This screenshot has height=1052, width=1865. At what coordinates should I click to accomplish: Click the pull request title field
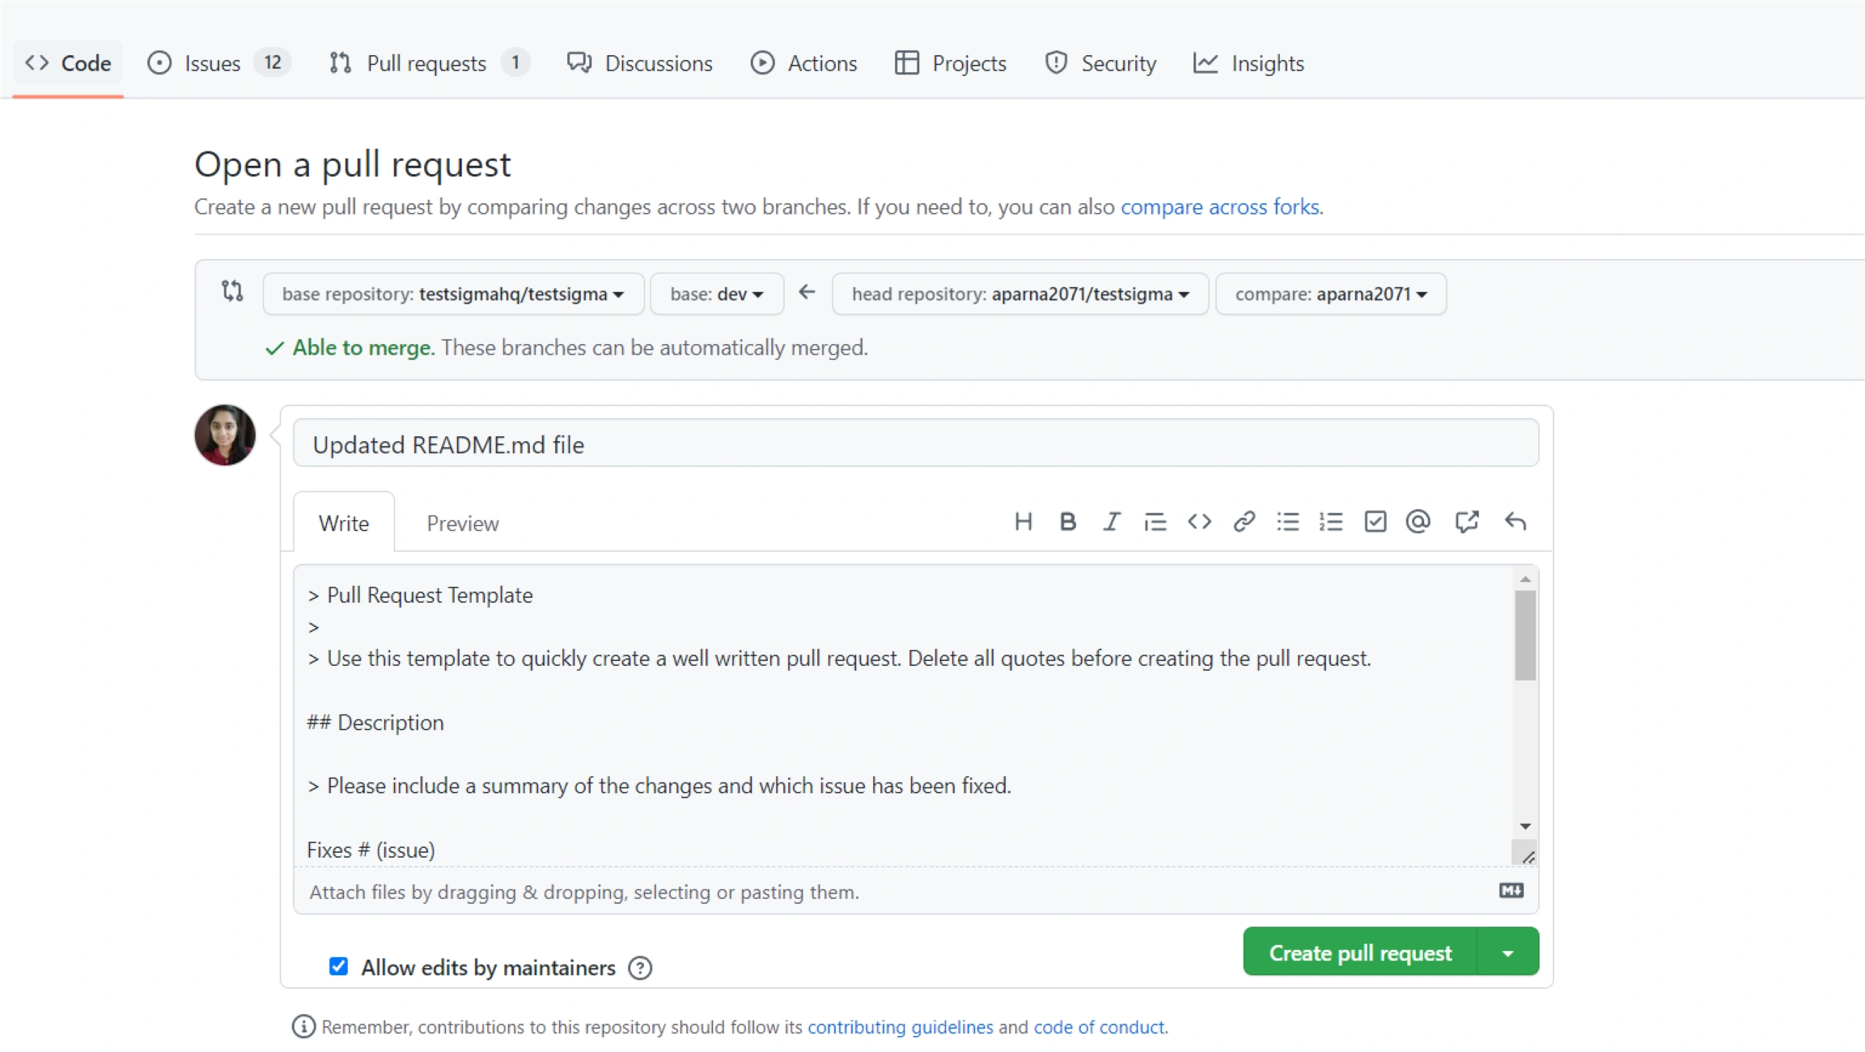click(x=915, y=444)
